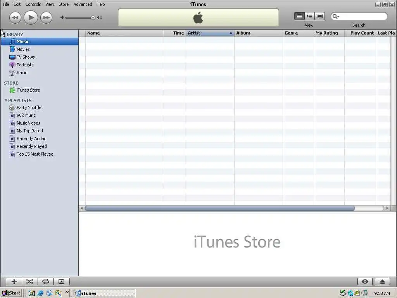The image size is (397, 298).
Task: Select TV Shows in the Library
Action: click(40, 57)
